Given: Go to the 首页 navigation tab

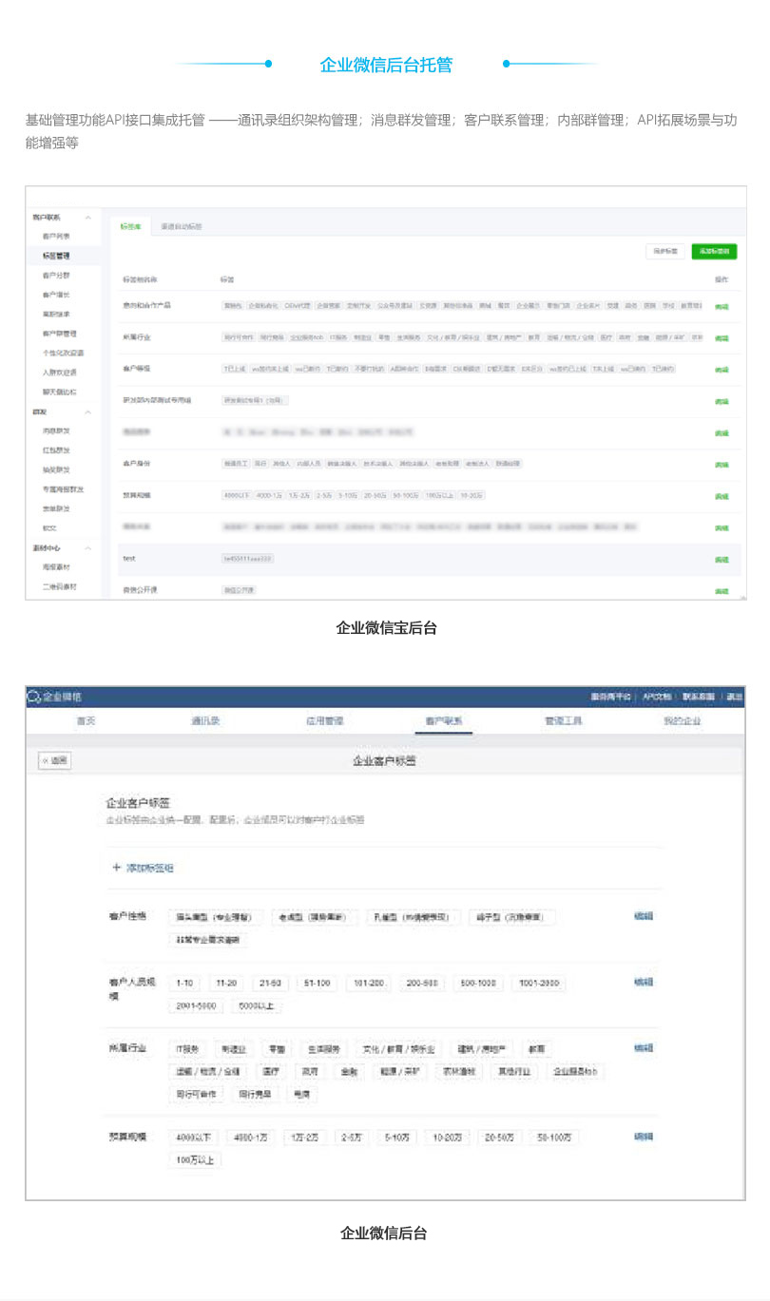Looking at the screenshot, I should (86, 721).
